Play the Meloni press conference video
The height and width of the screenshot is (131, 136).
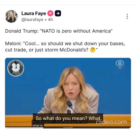click(x=68, y=93)
